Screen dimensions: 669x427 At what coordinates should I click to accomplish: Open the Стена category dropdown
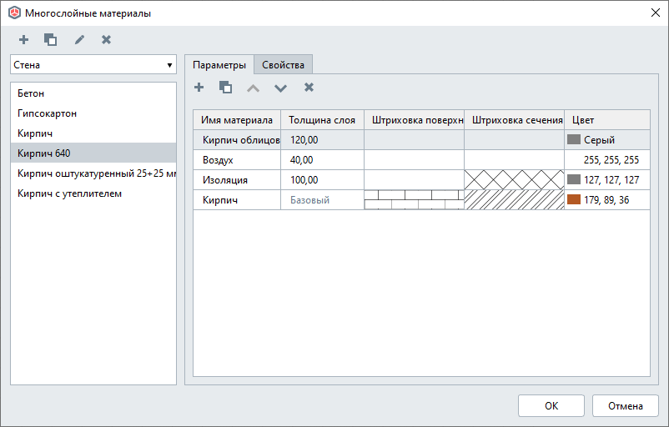pyautogui.click(x=93, y=64)
